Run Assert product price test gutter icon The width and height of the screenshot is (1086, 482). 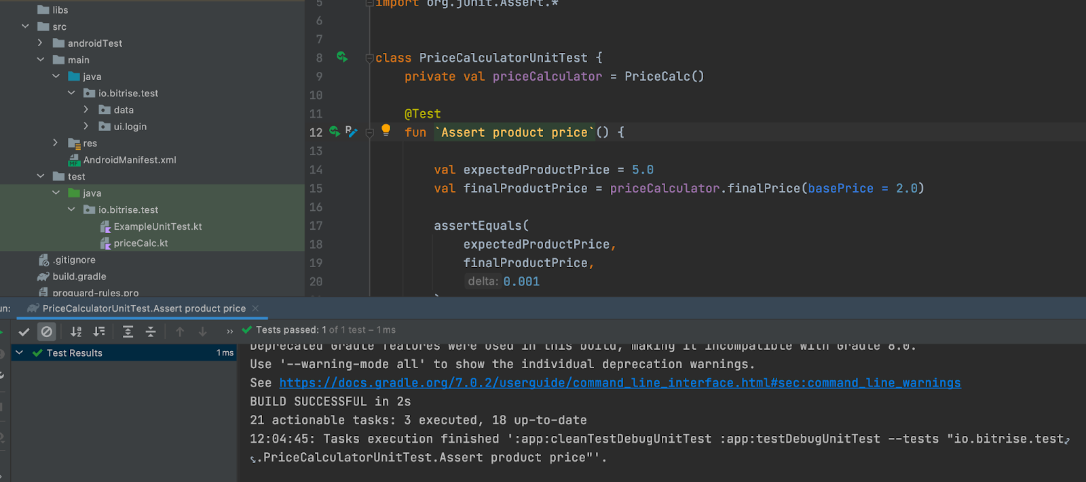[335, 132]
